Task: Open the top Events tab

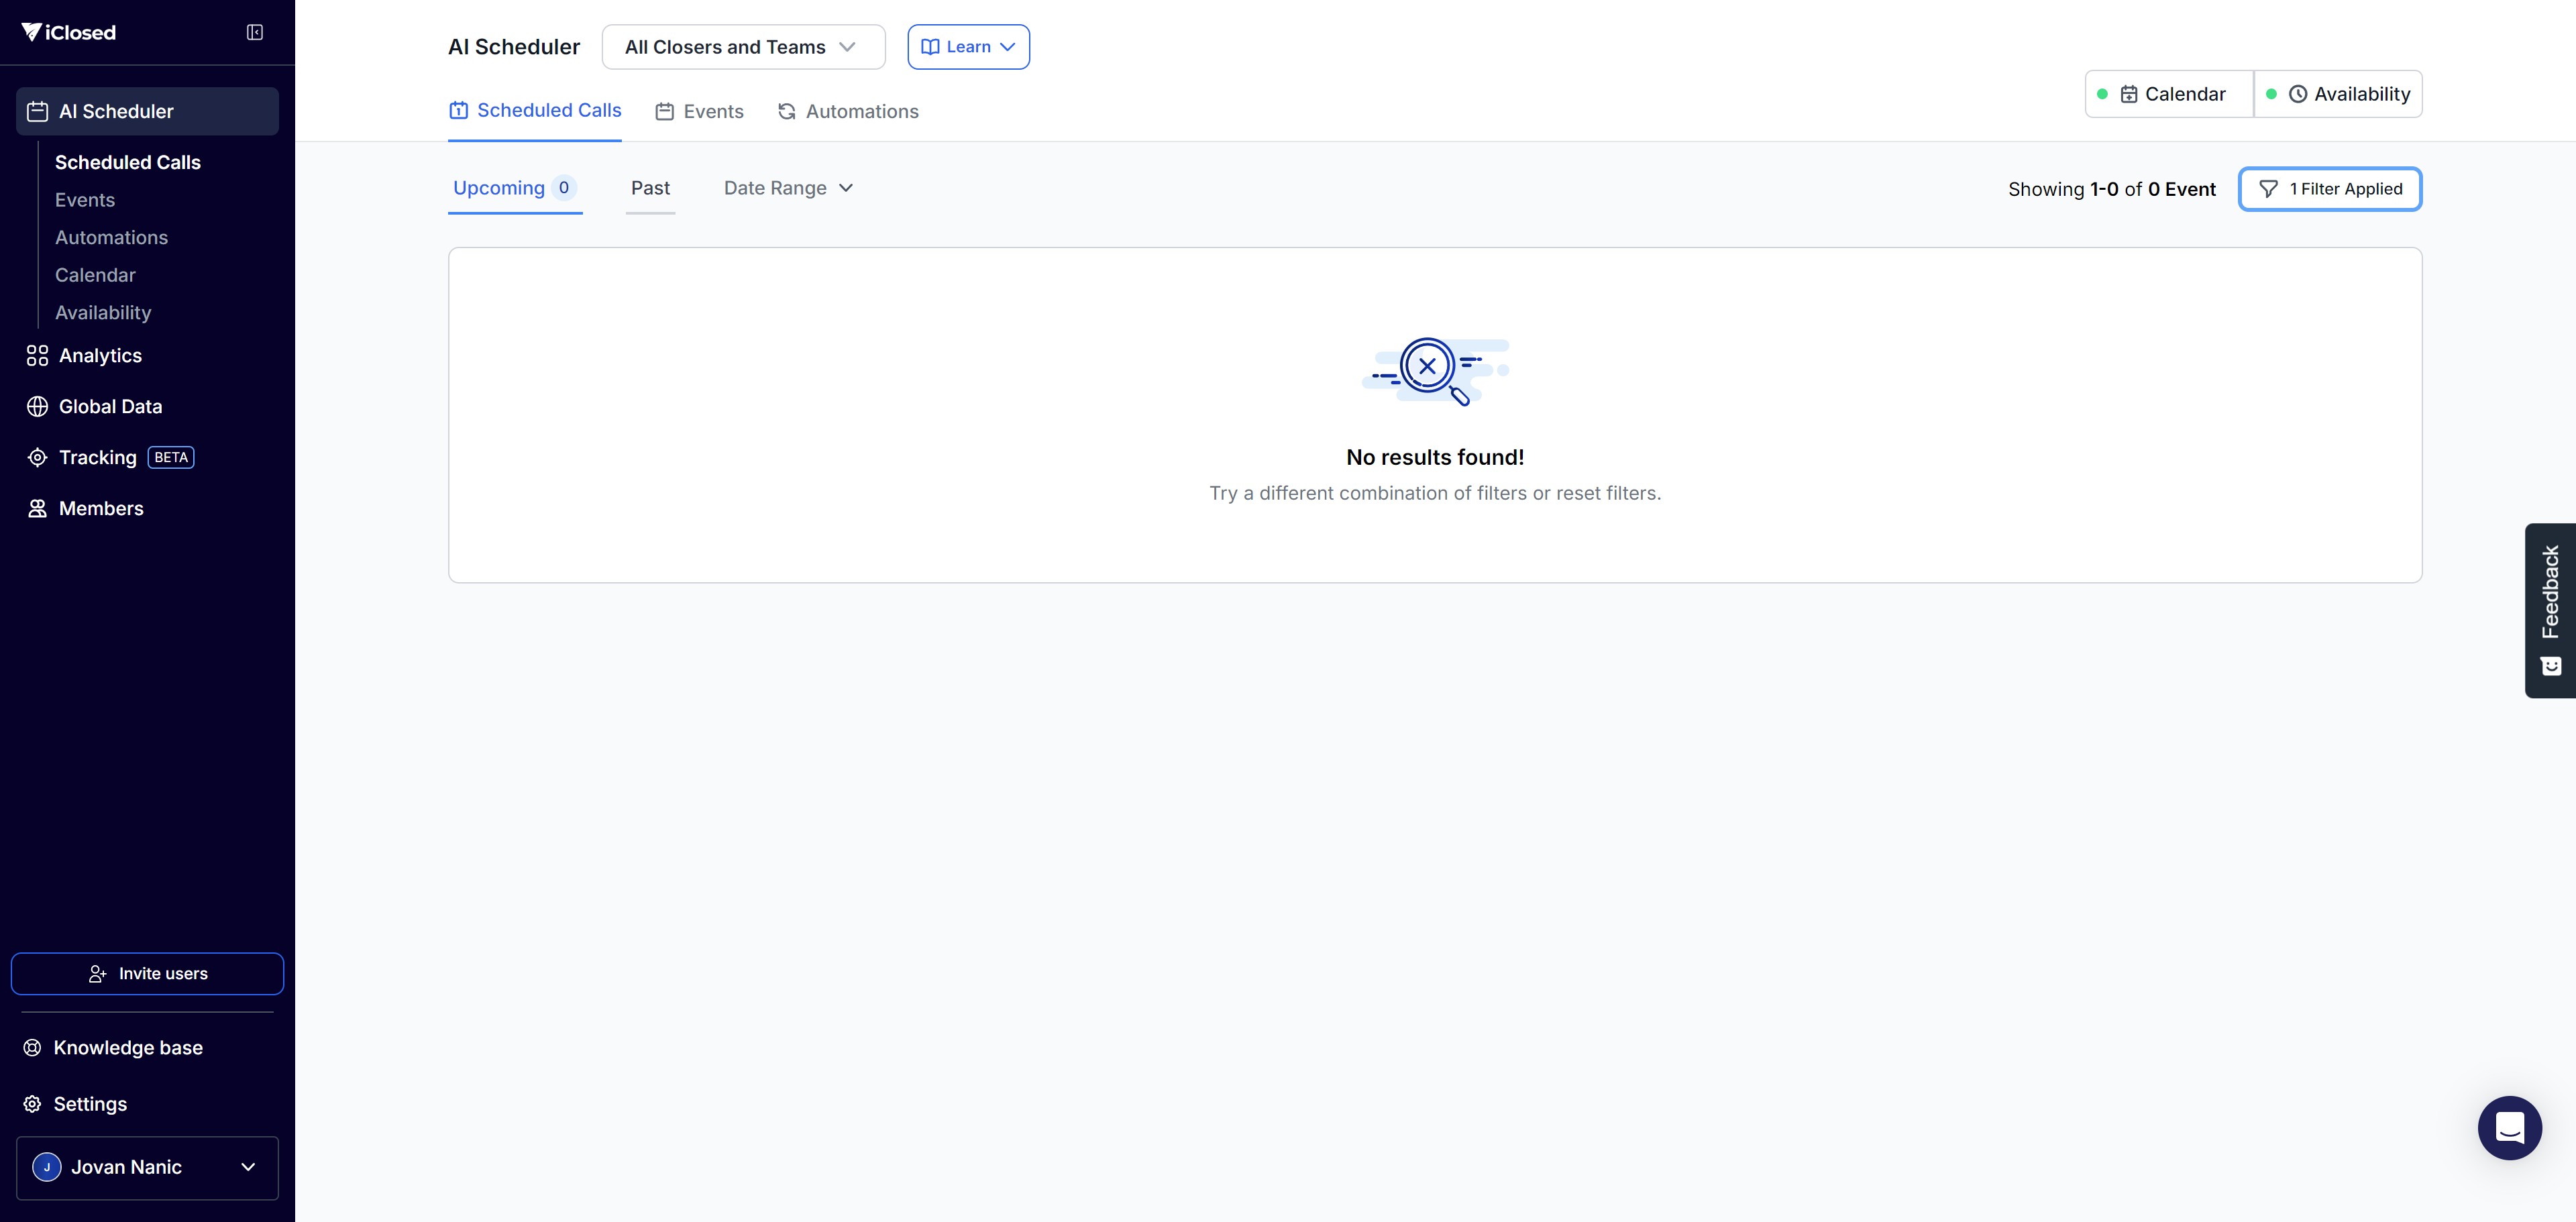Action: pyautogui.click(x=699, y=111)
